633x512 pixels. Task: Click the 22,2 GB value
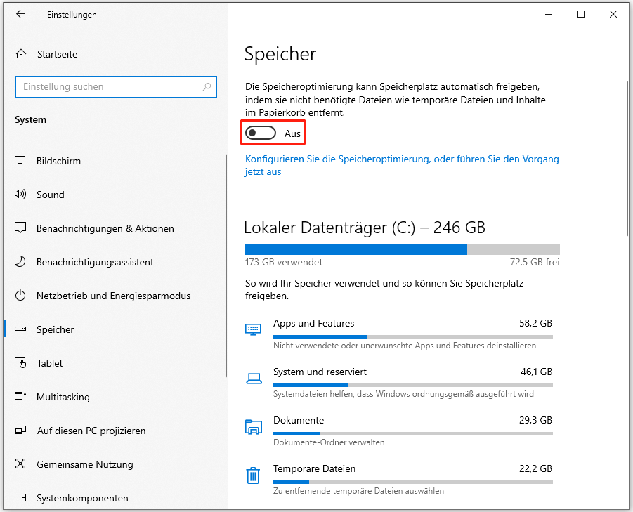coord(535,468)
